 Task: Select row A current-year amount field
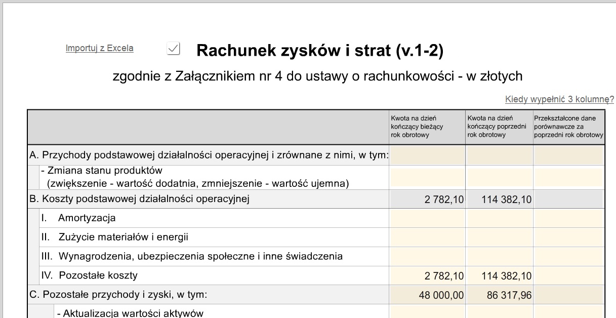point(427,155)
